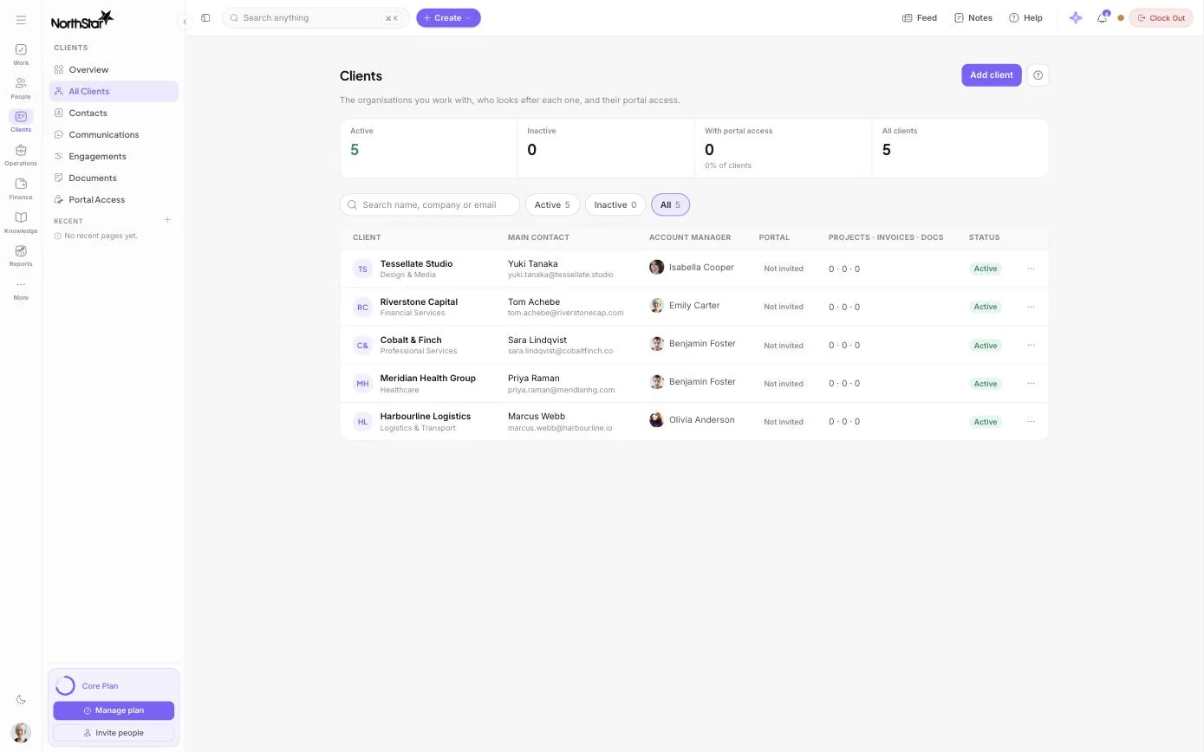Open the user profile avatar
Screen dimensions: 1204x752
pos(21,732)
